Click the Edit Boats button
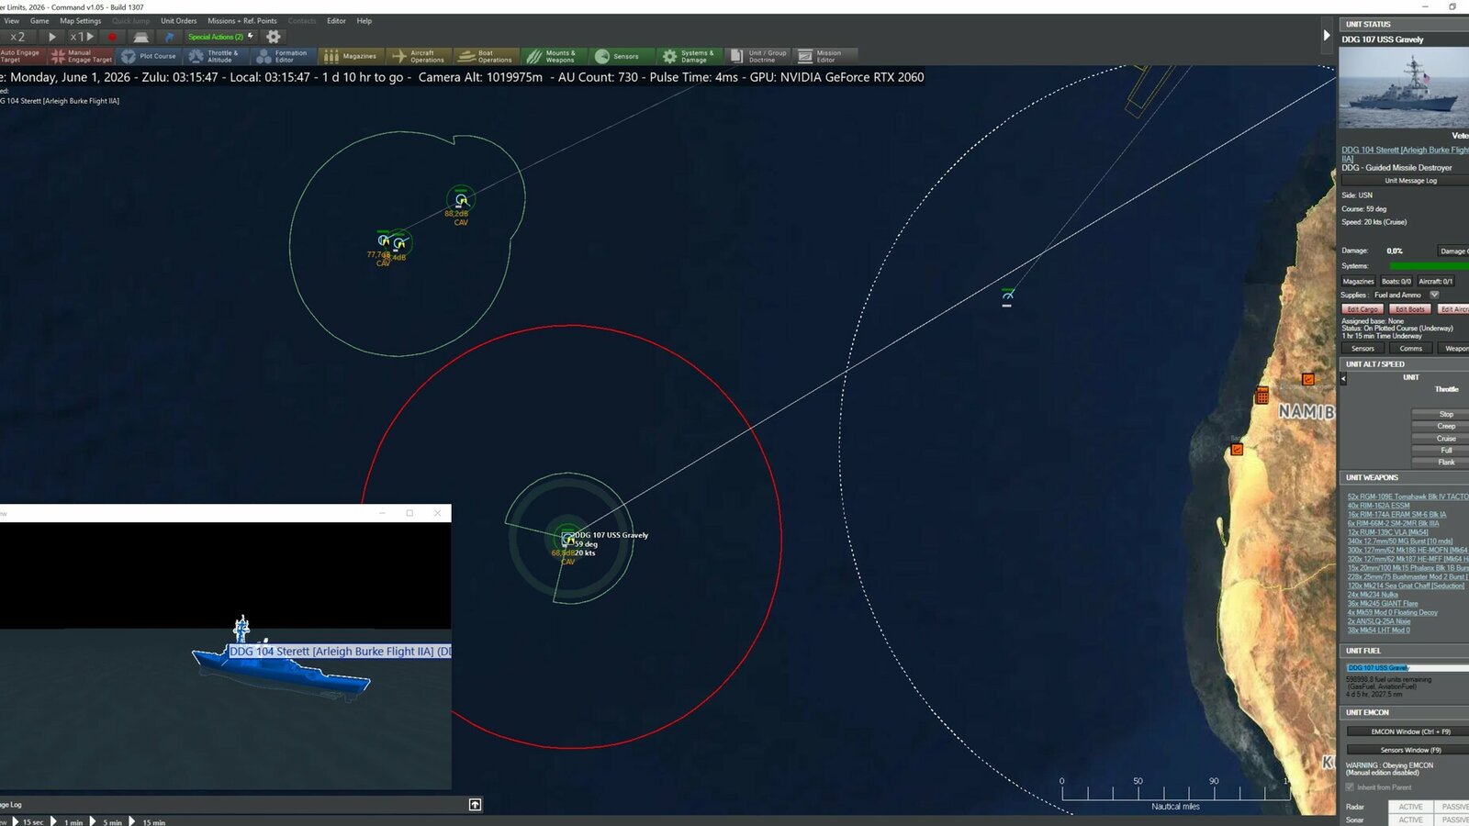 1410,309
